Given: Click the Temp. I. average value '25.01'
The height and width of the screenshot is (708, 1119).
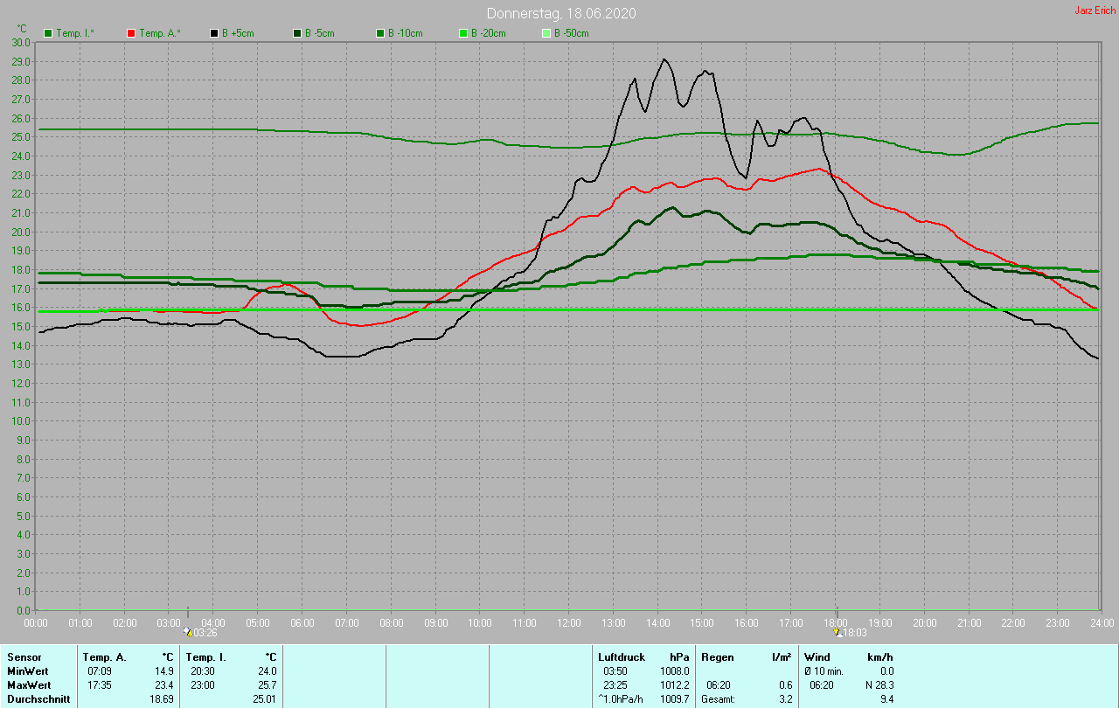Looking at the screenshot, I should click(264, 699).
